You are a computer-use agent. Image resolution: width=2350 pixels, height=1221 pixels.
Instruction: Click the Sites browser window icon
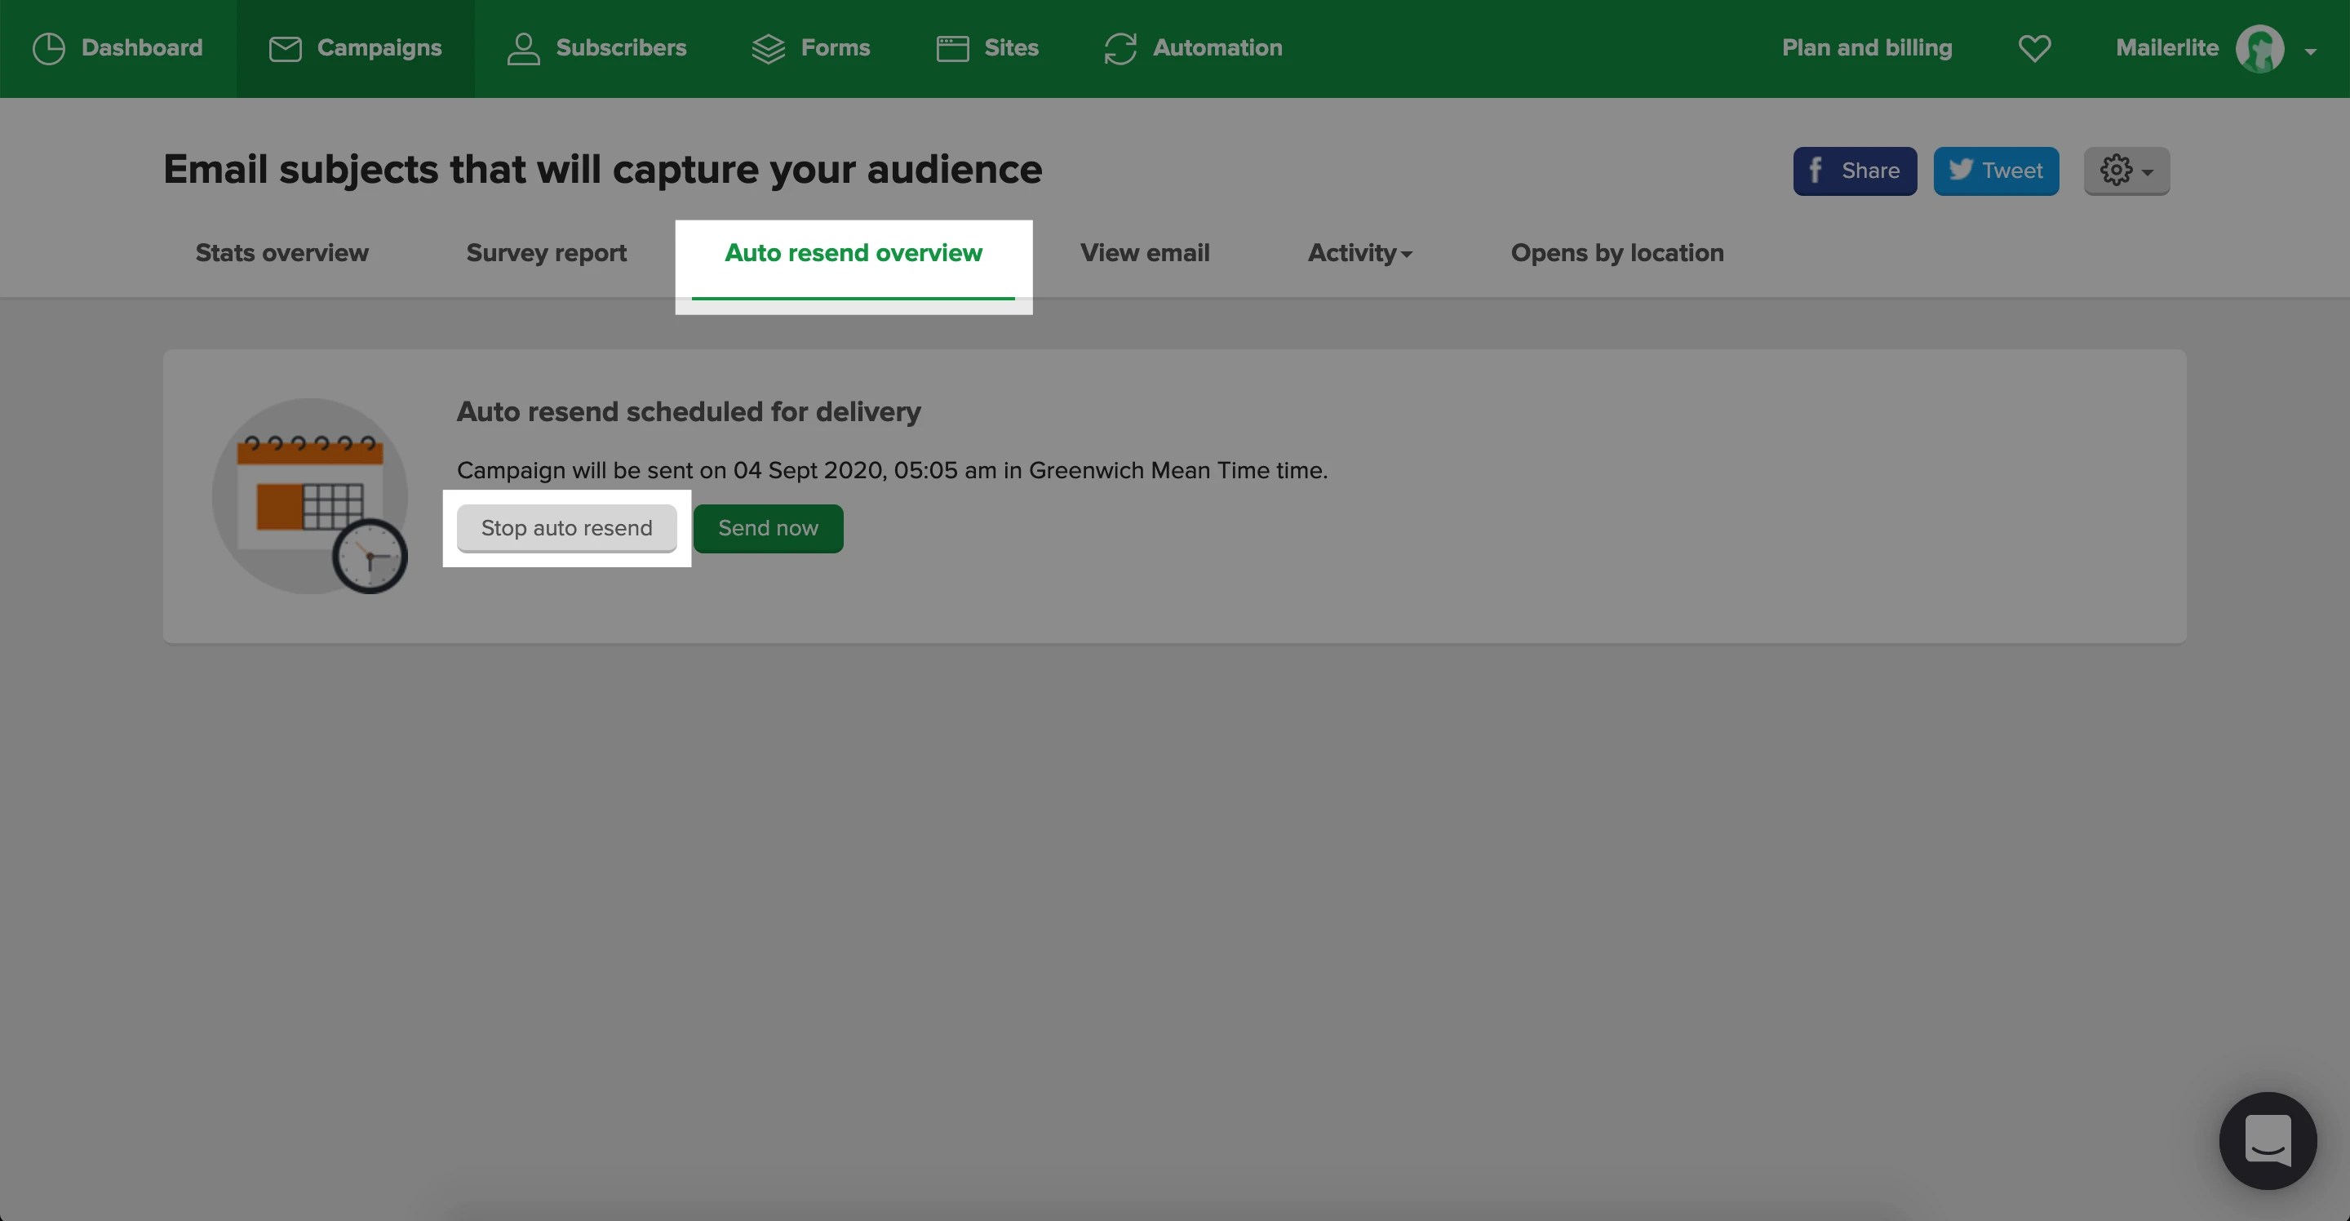click(952, 48)
